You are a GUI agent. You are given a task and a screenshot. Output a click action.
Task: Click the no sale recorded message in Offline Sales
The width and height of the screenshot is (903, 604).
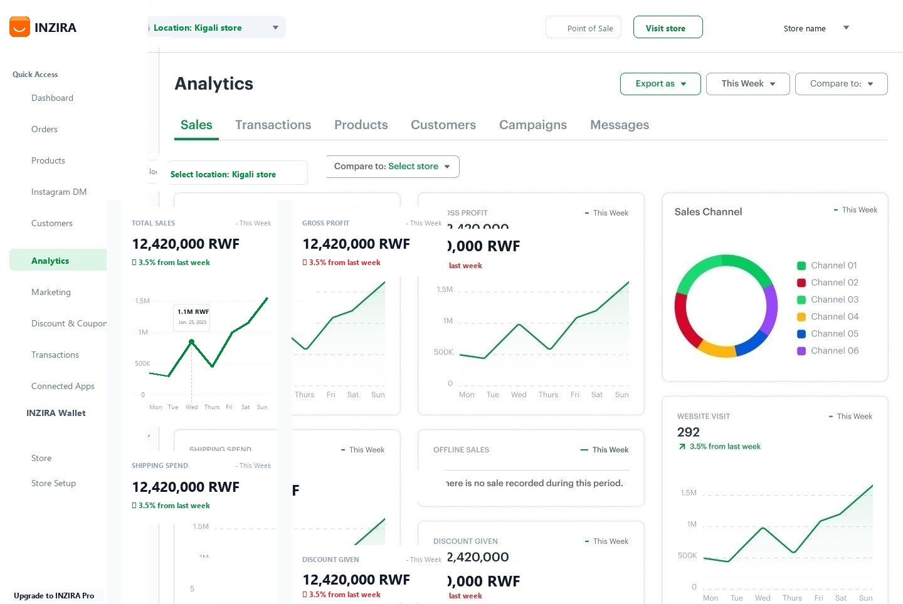point(534,483)
